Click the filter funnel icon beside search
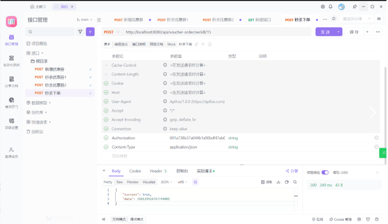The height and width of the screenshot is (224, 388). tap(80, 32)
